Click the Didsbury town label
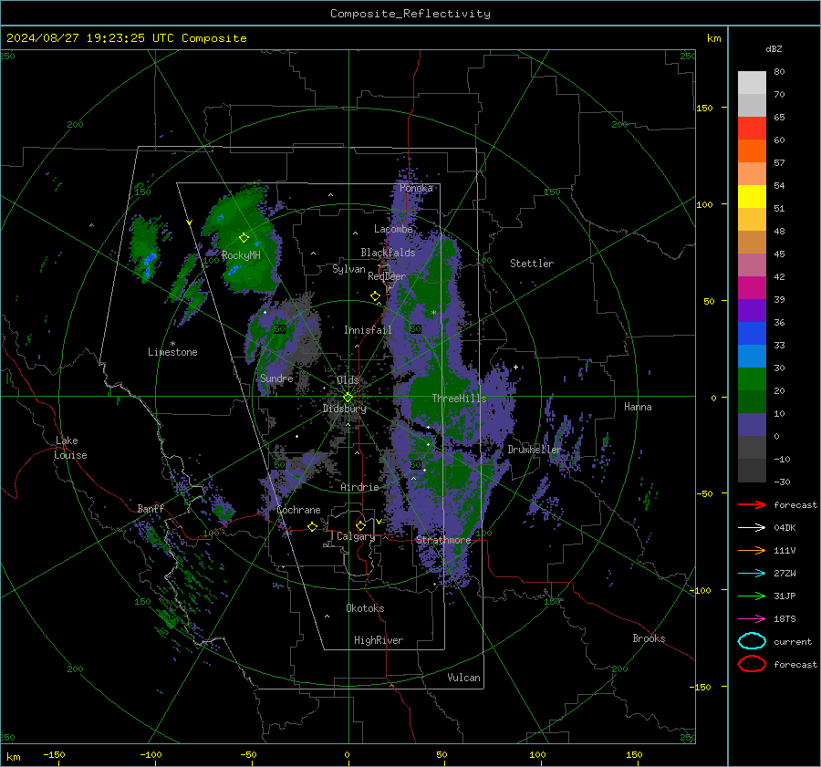Screen dimensions: 821x767 pyautogui.click(x=345, y=409)
